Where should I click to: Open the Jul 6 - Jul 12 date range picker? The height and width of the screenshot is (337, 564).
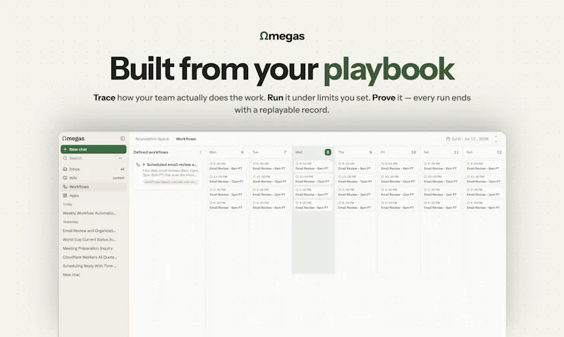[467, 139]
